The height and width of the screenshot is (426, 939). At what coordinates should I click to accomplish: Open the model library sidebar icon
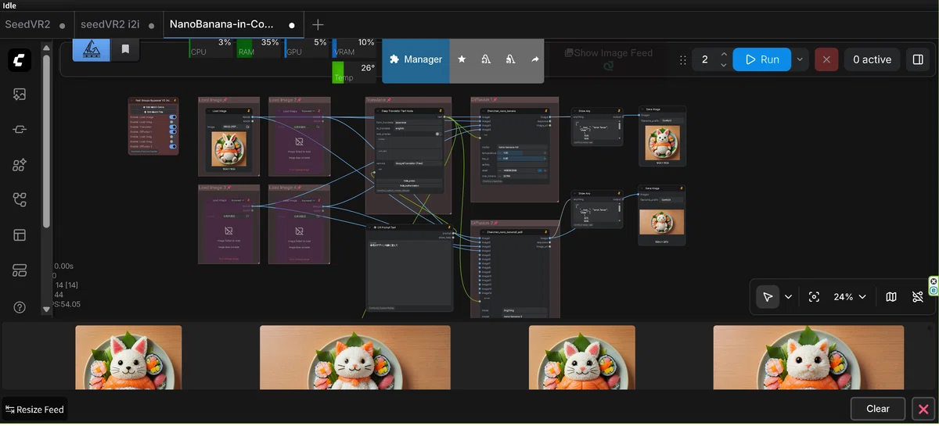click(x=20, y=165)
